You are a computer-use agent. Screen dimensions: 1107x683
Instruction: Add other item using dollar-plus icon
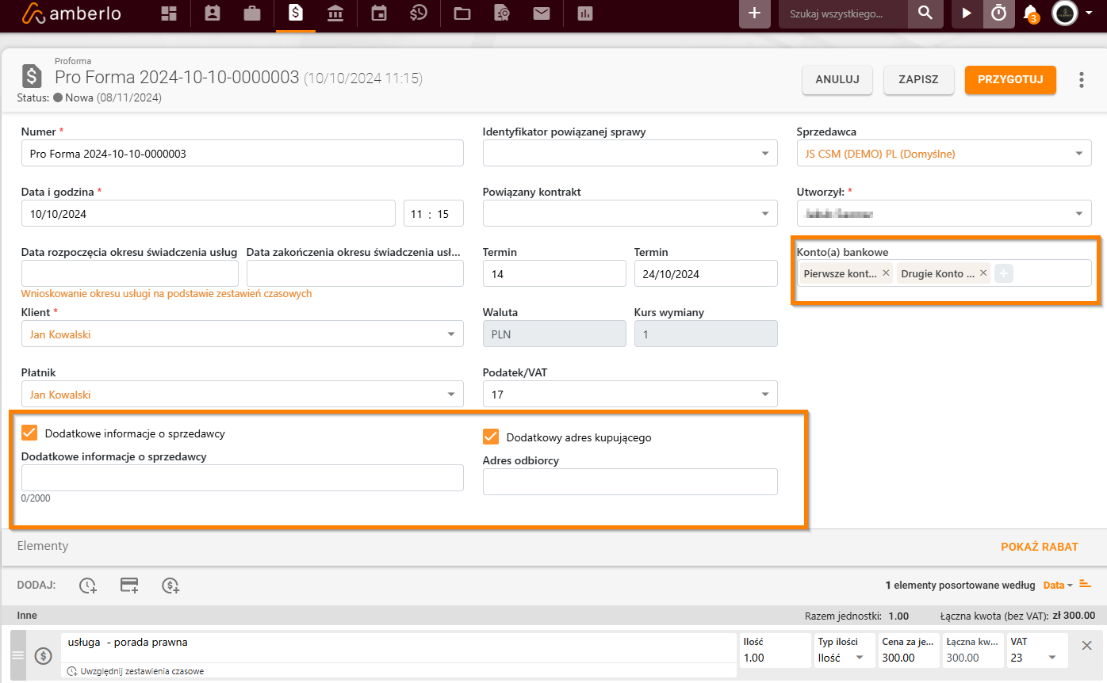[x=170, y=586]
